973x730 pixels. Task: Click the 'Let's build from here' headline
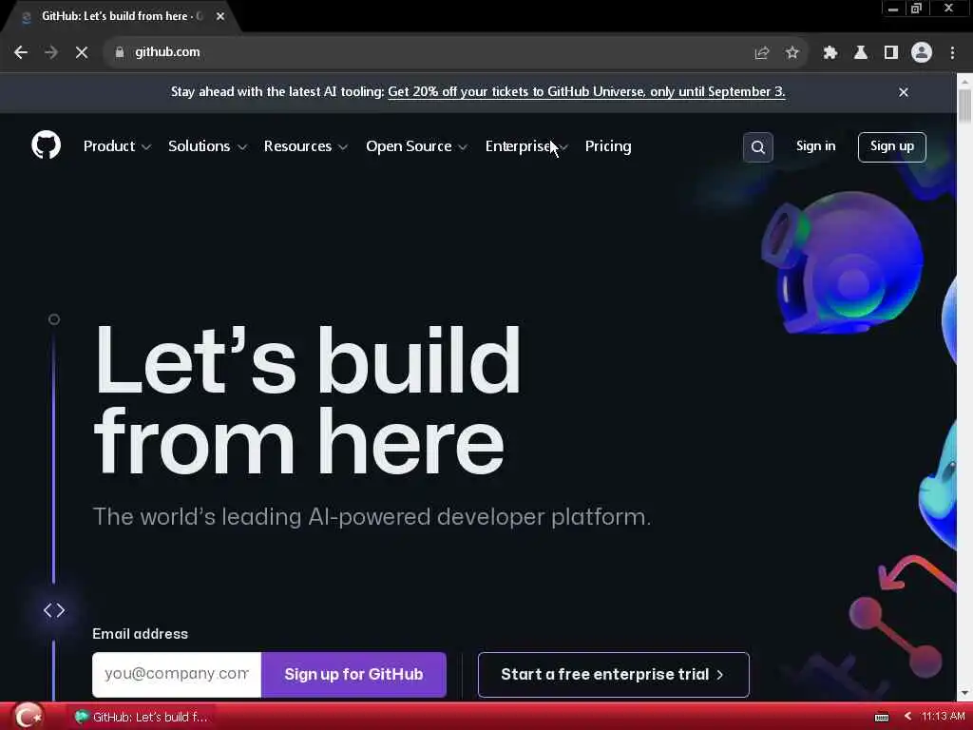(307, 400)
